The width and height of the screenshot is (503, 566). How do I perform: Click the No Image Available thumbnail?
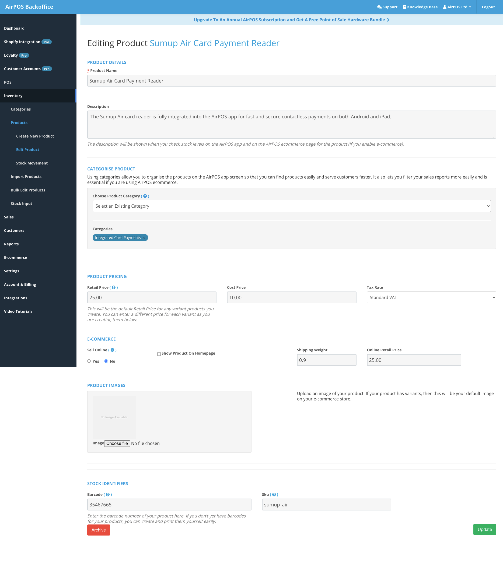[114, 417]
